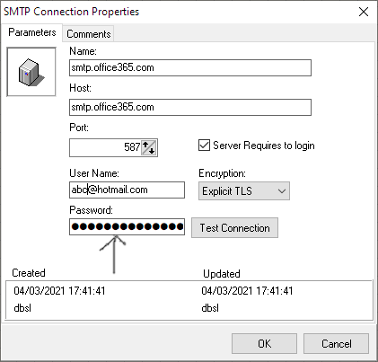
Task: Close the SMTP Connection Properties window
Action: tap(364, 12)
